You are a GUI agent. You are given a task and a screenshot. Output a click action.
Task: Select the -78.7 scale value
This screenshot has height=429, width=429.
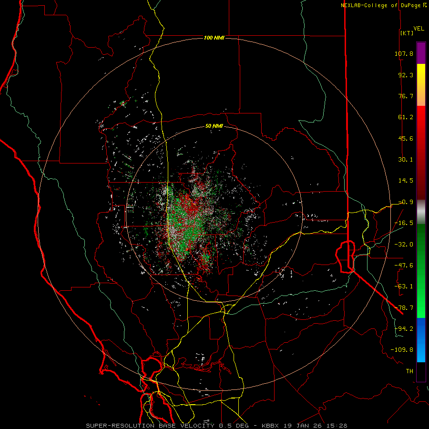tap(404, 308)
